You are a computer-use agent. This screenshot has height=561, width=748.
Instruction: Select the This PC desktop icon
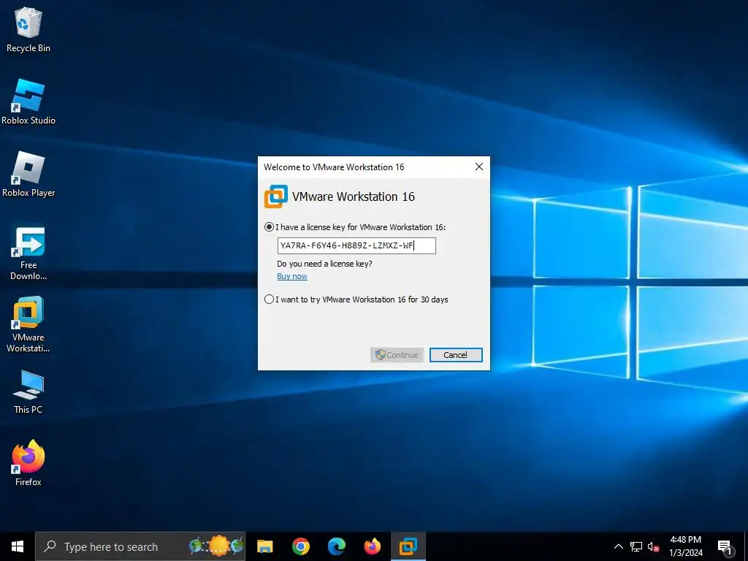(28, 392)
